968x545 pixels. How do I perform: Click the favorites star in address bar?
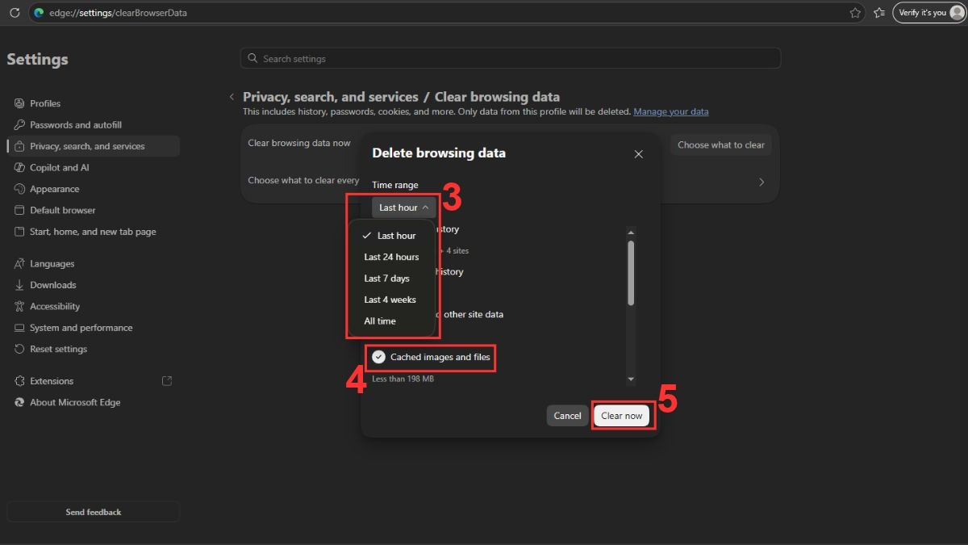(855, 13)
